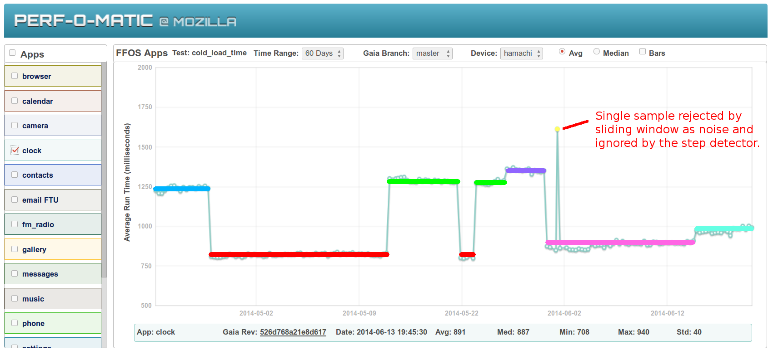Click the fm_radio app label
Image resolution: width=773 pixels, height=355 pixels.
tap(38, 224)
